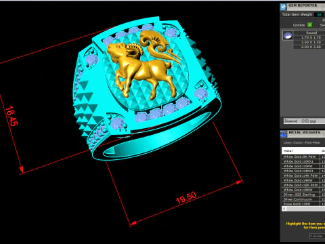Image resolution: width=325 pixels, height=244 pixels.
Task: Click the Gem Reporter panel icon
Action: [283, 7]
